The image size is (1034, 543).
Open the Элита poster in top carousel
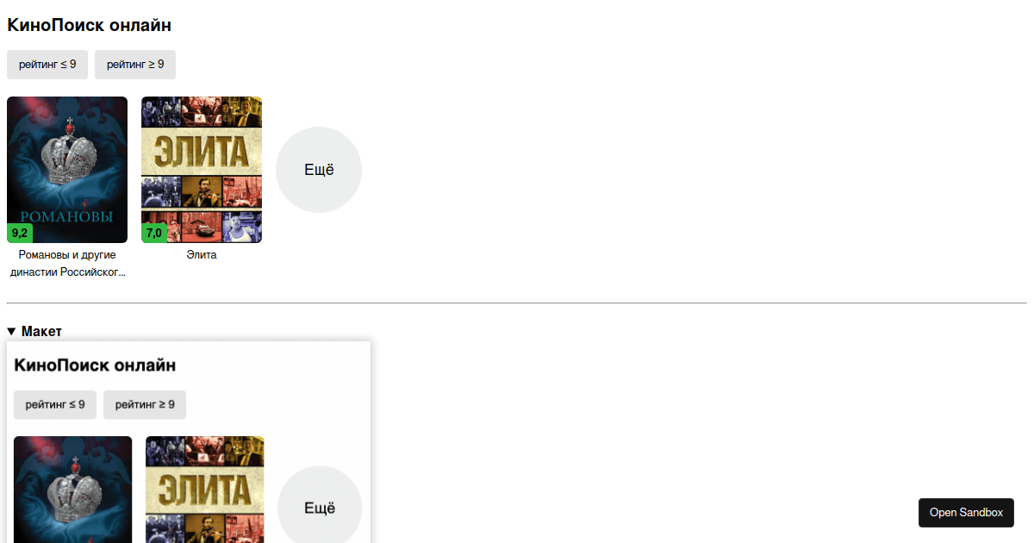point(202,170)
